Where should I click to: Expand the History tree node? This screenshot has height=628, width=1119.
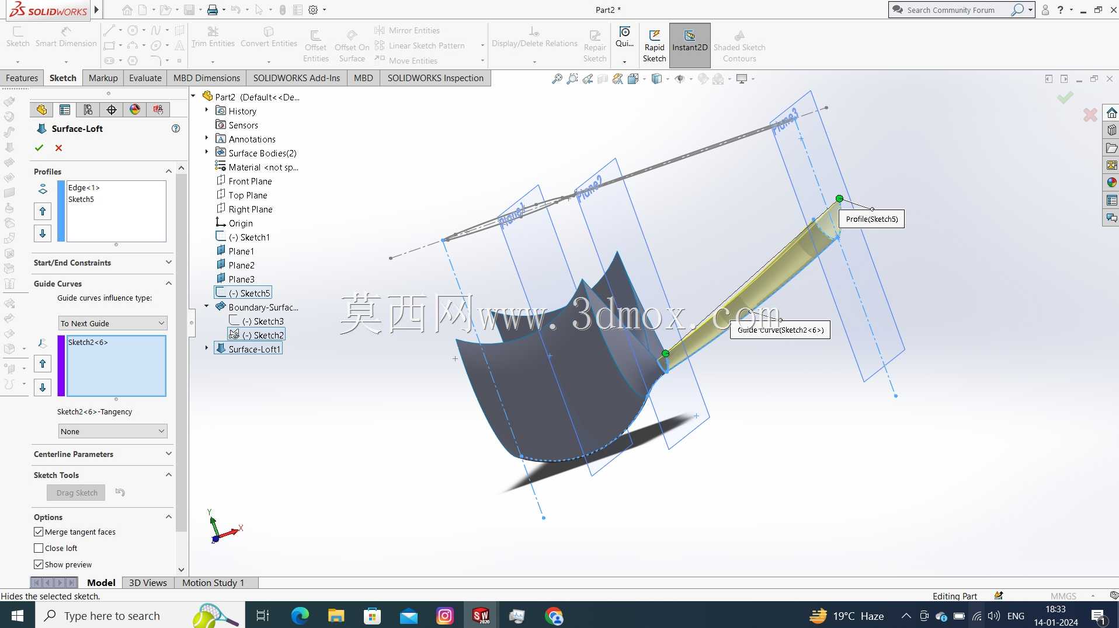pyautogui.click(x=206, y=110)
